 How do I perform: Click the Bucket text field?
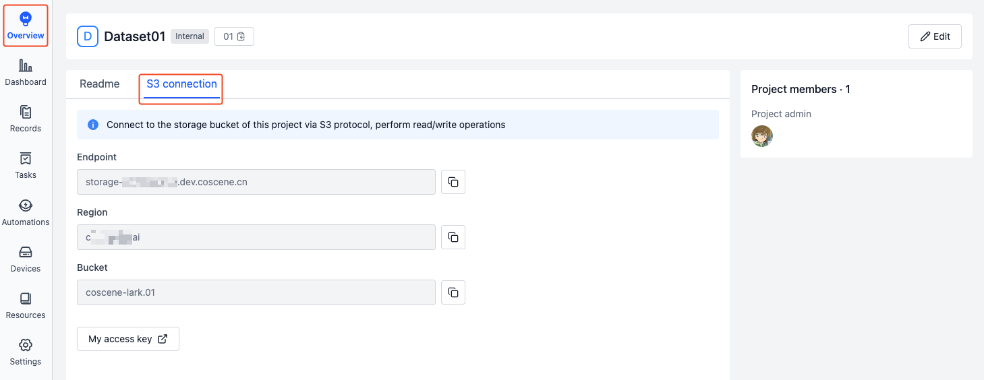(256, 292)
